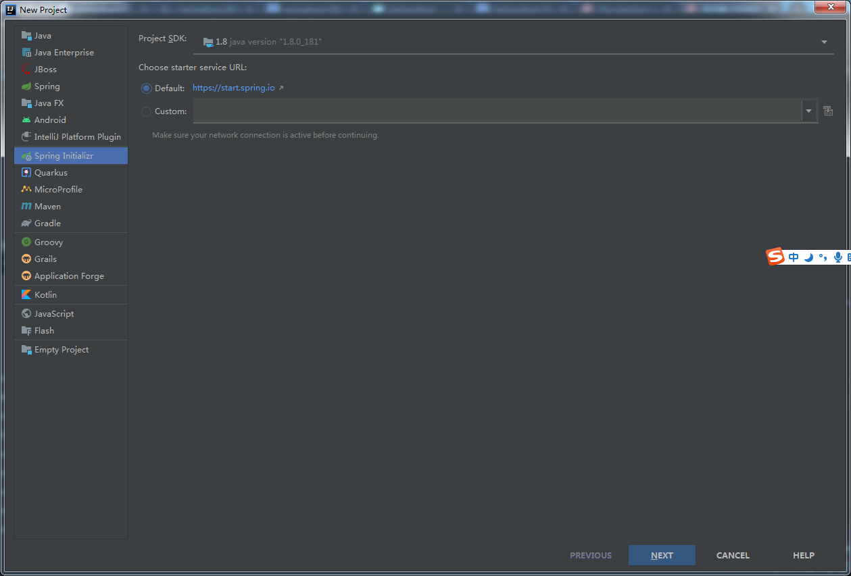Click the Empty Project folder icon

coord(26,350)
